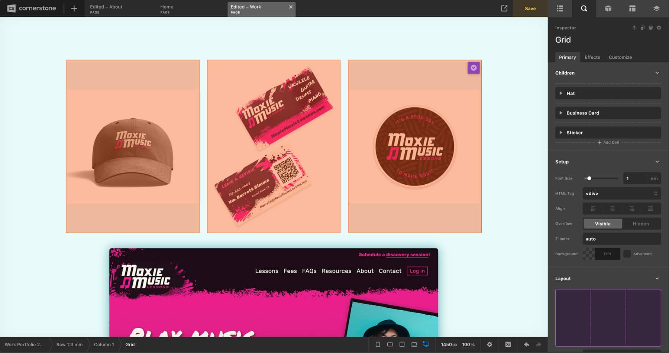Select Grid in the breadcrumb

tap(130, 344)
